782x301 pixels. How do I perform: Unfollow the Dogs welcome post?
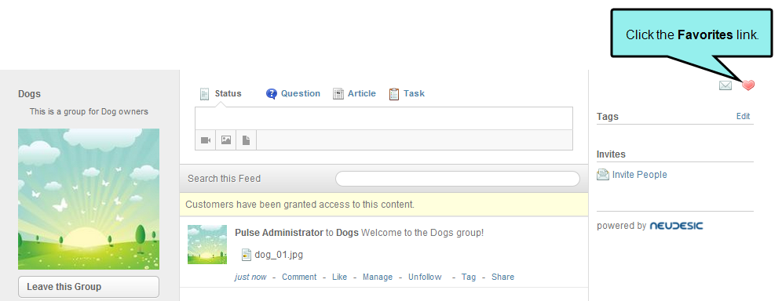425,277
